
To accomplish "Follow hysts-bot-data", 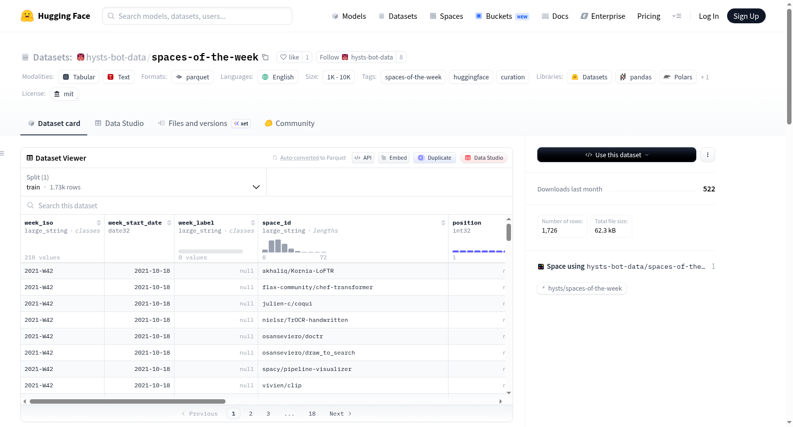I will (356, 57).
